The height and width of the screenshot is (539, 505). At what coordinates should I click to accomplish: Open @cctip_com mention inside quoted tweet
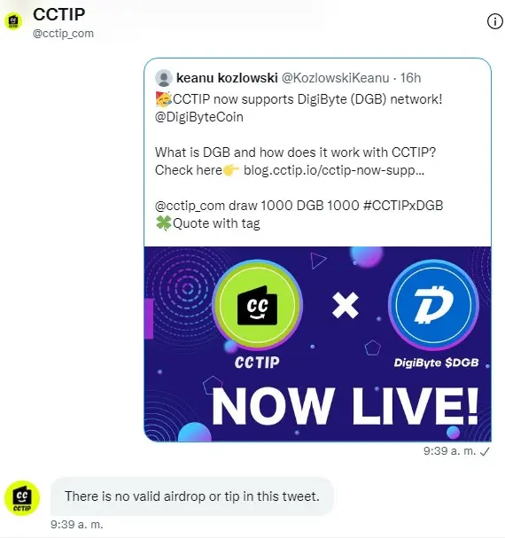[190, 206]
